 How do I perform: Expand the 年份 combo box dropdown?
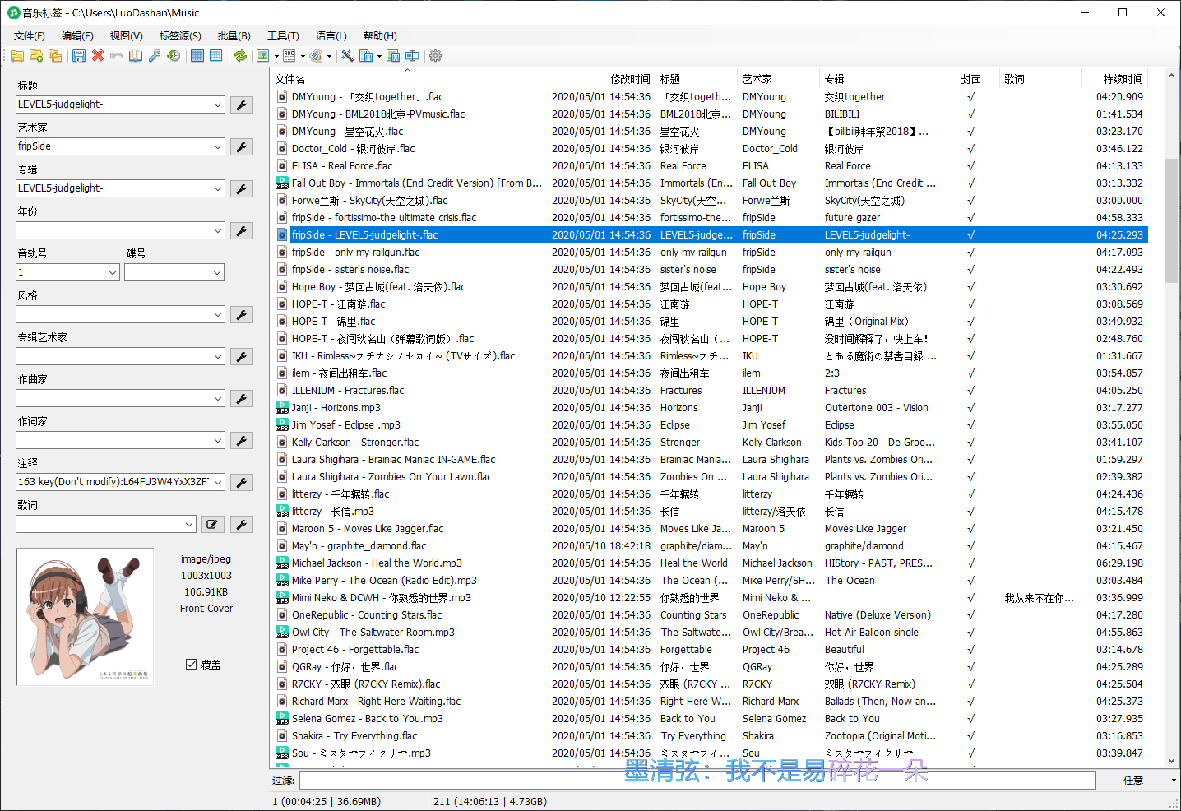tap(218, 231)
